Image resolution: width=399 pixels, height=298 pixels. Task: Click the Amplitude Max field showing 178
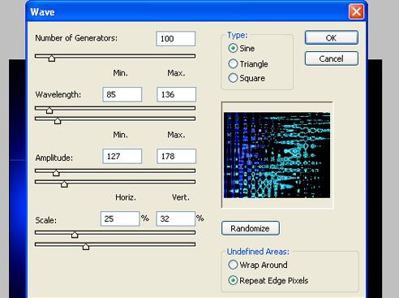176,156
